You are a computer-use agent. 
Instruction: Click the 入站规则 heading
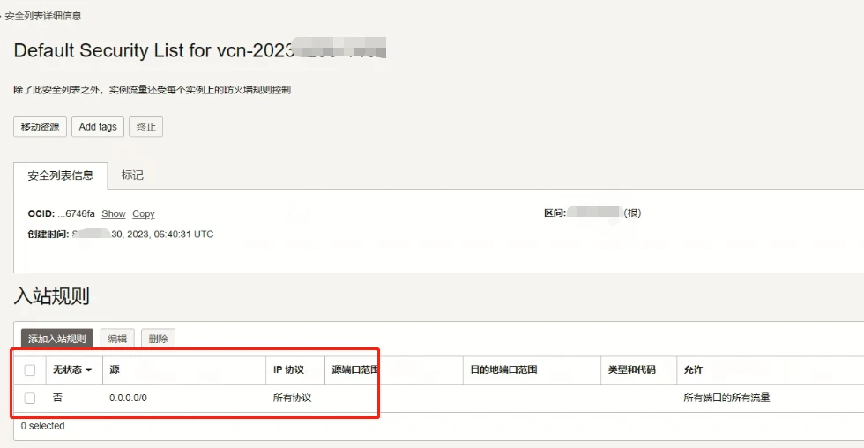tap(52, 296)
